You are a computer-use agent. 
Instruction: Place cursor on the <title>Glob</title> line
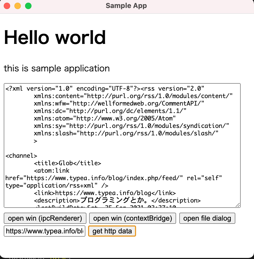[67, 163]
